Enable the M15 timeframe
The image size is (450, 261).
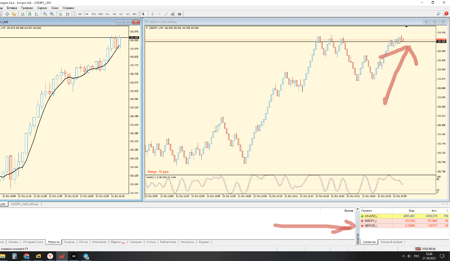click(93, 14)
